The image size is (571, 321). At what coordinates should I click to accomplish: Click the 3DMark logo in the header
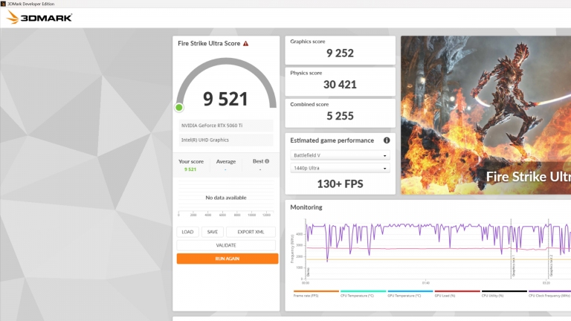(39, 17)
